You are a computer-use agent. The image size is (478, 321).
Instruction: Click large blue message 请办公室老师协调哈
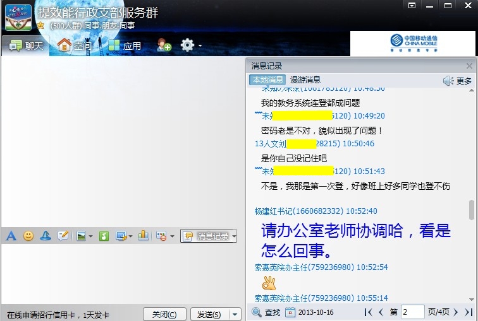click(x=355, y=240)
